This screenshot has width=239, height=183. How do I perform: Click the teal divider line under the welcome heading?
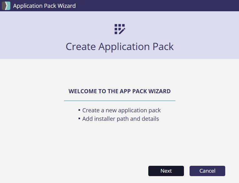119,101
